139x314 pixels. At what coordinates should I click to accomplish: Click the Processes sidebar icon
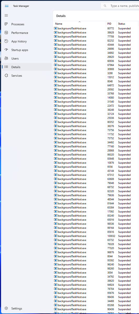pyautogui.click(x=6, y=24)
